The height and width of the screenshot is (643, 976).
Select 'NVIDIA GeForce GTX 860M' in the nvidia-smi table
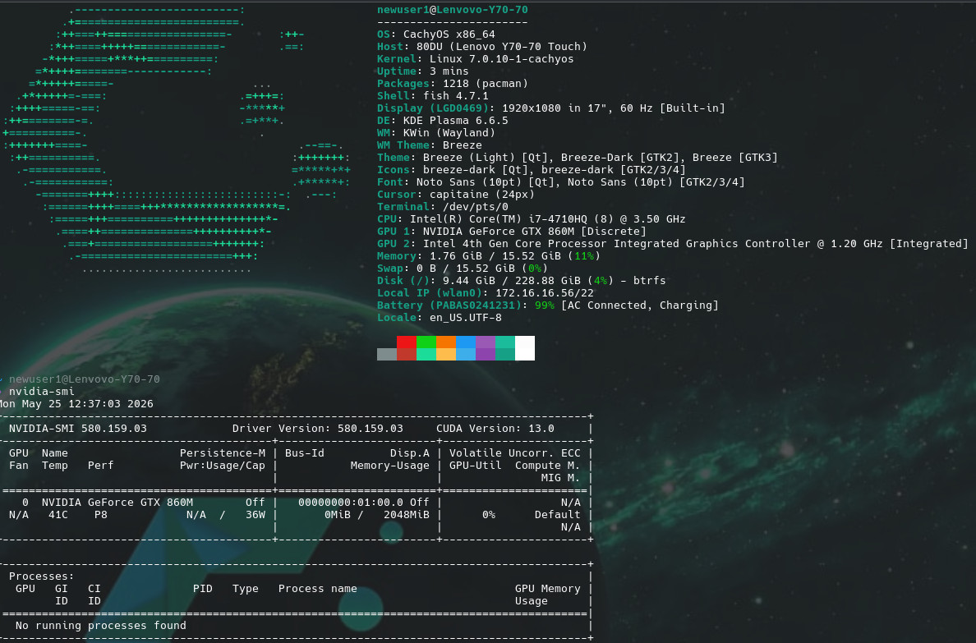coord(117,503)
